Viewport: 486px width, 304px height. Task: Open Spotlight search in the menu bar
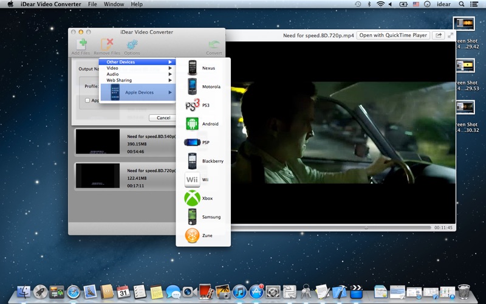462,4
